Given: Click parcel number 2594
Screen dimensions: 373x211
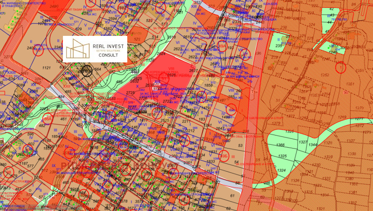Looking at the screenshot, I should [x=112, y=19].
